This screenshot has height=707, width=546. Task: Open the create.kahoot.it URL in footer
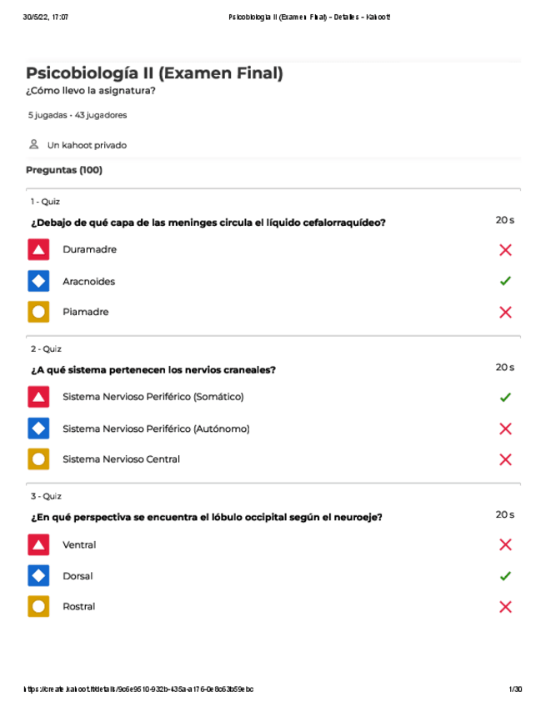click(138, 689)
